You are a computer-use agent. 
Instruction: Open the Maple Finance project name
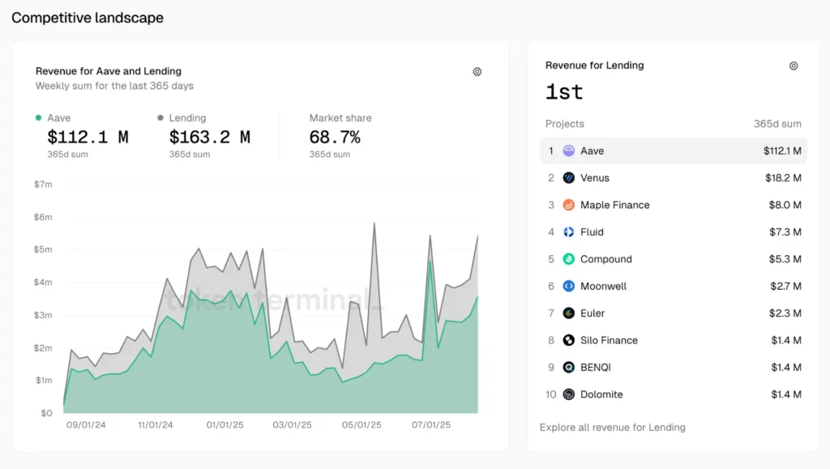pyautogui.click(x=614, y=205)
